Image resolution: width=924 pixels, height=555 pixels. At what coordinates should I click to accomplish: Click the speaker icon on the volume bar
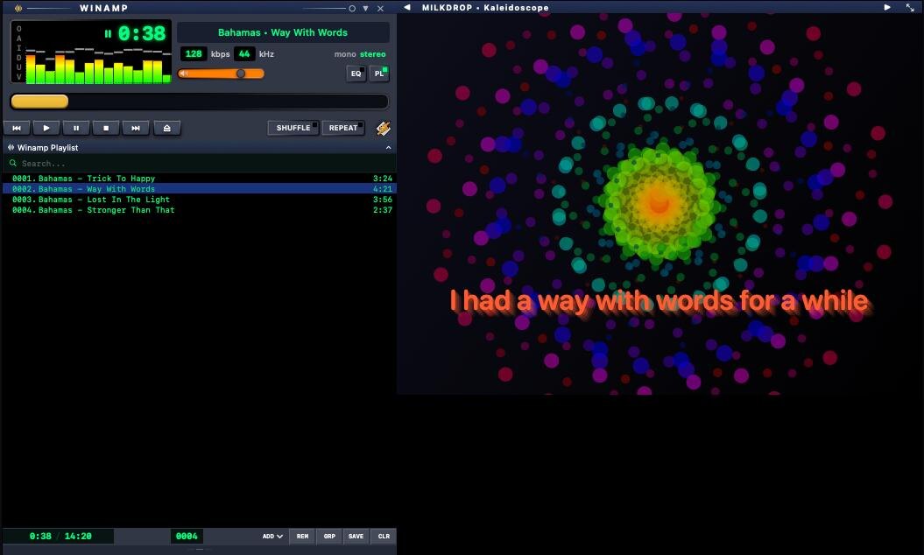coord(184,74)
